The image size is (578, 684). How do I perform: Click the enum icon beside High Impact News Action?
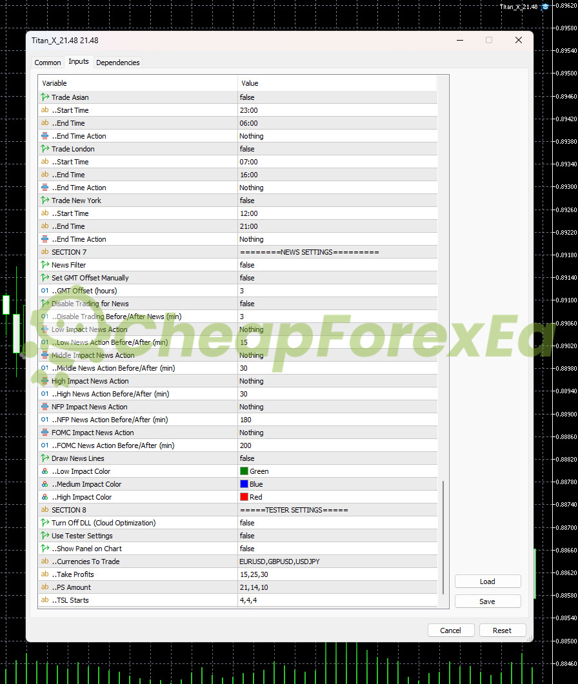[45, 380]
